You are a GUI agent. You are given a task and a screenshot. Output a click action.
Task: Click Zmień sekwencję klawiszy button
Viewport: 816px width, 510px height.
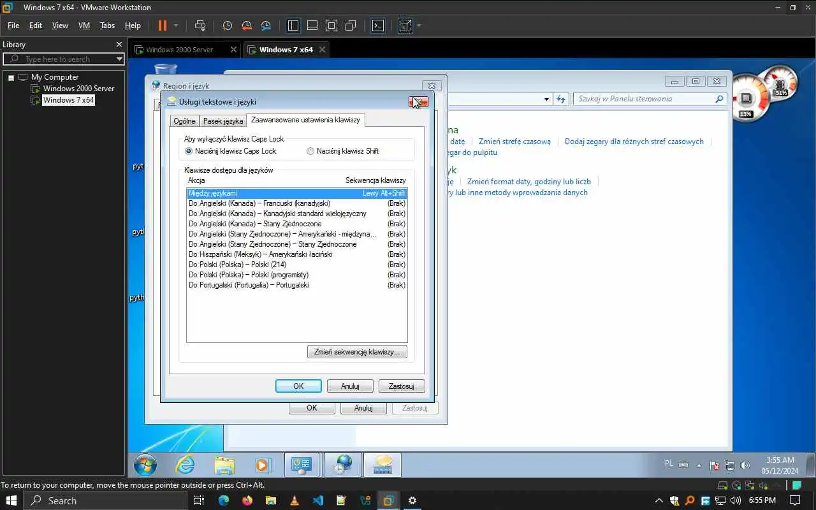[x=357, y=352]
